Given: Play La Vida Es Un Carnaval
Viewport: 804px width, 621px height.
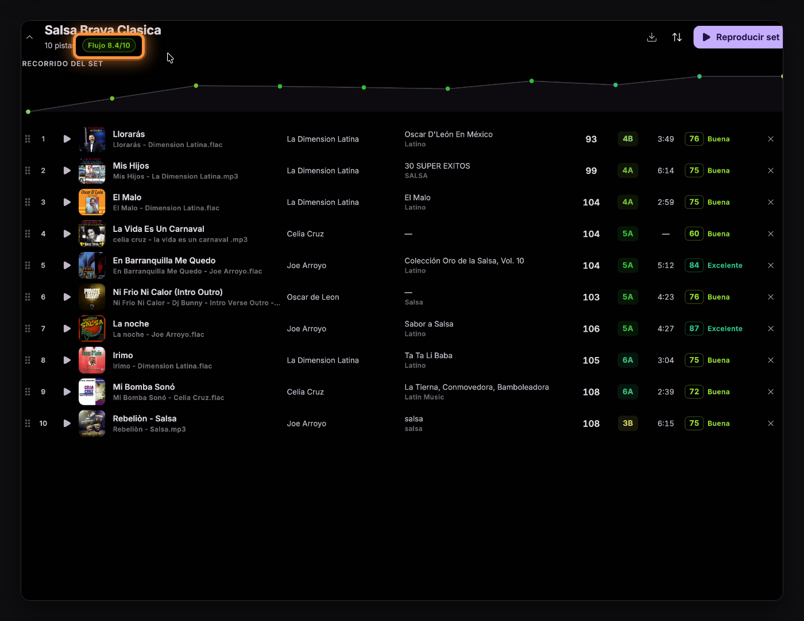Looking at the screenshot, I should (x=67, y=234).
